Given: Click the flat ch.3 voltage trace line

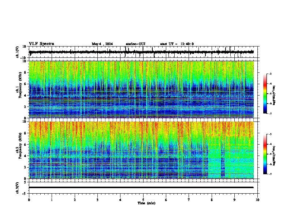Looking at the screenshot, I should click(141, 187).
